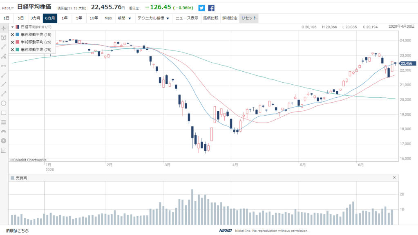Remove the 75-day simple moving average

12,49
